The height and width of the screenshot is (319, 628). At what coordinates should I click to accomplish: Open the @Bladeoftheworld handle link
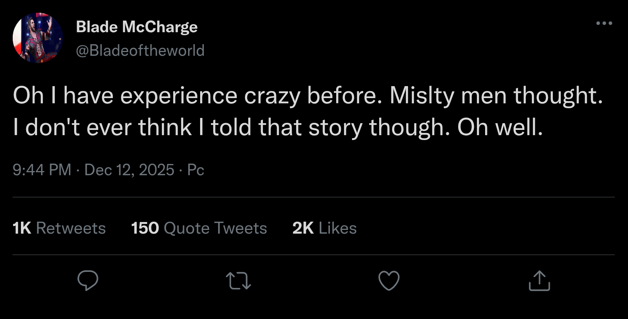(140, 51)
